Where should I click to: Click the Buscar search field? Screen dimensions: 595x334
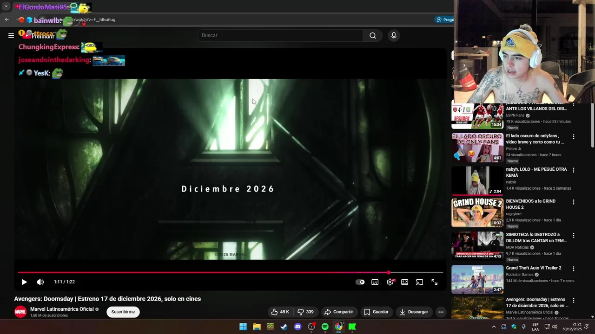point(280,36)
